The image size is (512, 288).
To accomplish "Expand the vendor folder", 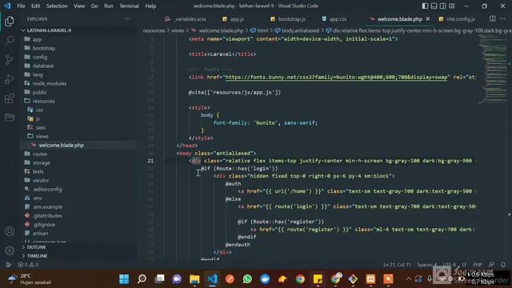I will [41, 180].
